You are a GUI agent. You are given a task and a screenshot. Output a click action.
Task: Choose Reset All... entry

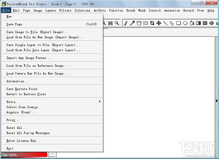(x=52, y=128)
